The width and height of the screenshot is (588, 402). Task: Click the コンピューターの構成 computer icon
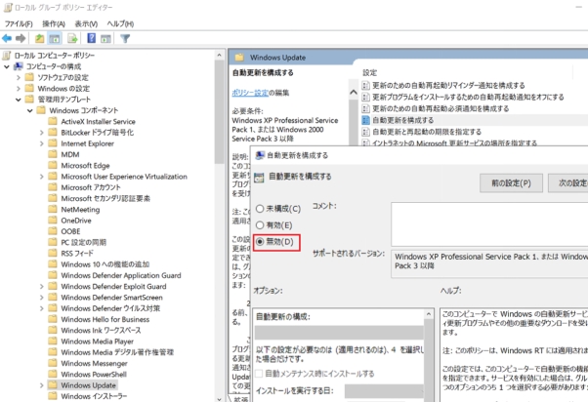(18, 66)
